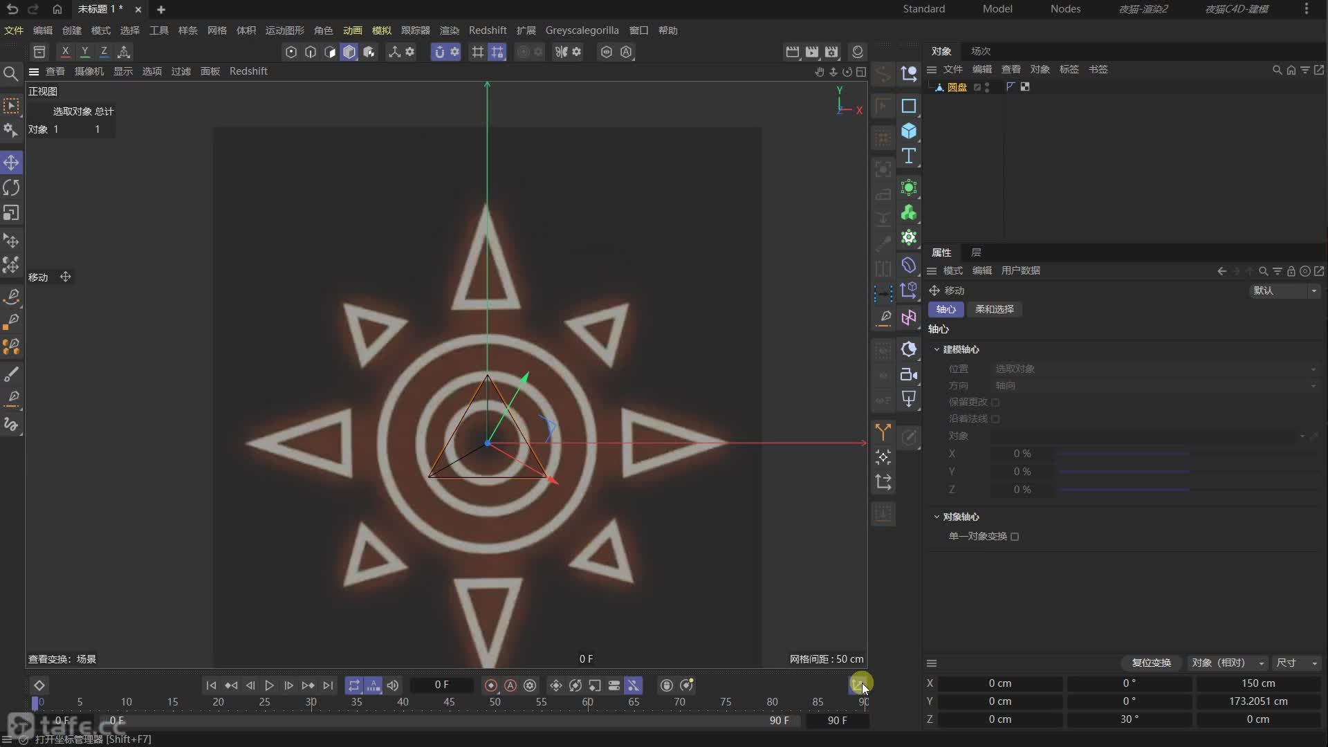Open render settings clapperboard gear icon
The height and width of the screenshot is (747, 1328).
tap(831, 52)
